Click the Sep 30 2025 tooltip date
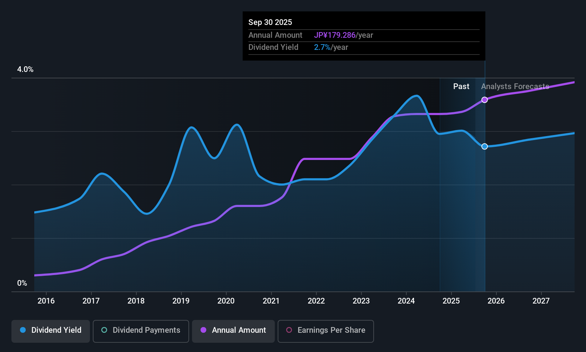This screenshot has width=586, height=352. [270, 22]
